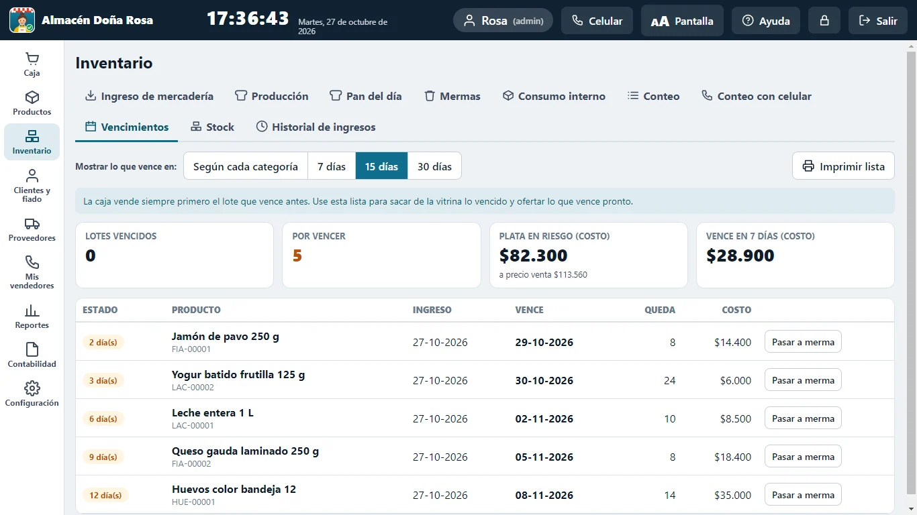Screen dimensions: 917x515
Task: Click the Por vencer summary card
Action: tap(381, 255)
